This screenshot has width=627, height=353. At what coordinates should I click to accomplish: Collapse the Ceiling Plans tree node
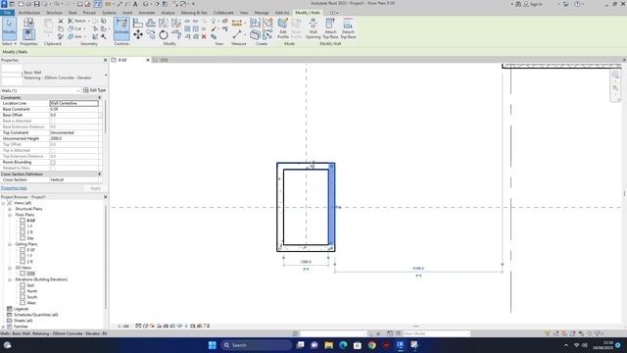coord(10,244)
